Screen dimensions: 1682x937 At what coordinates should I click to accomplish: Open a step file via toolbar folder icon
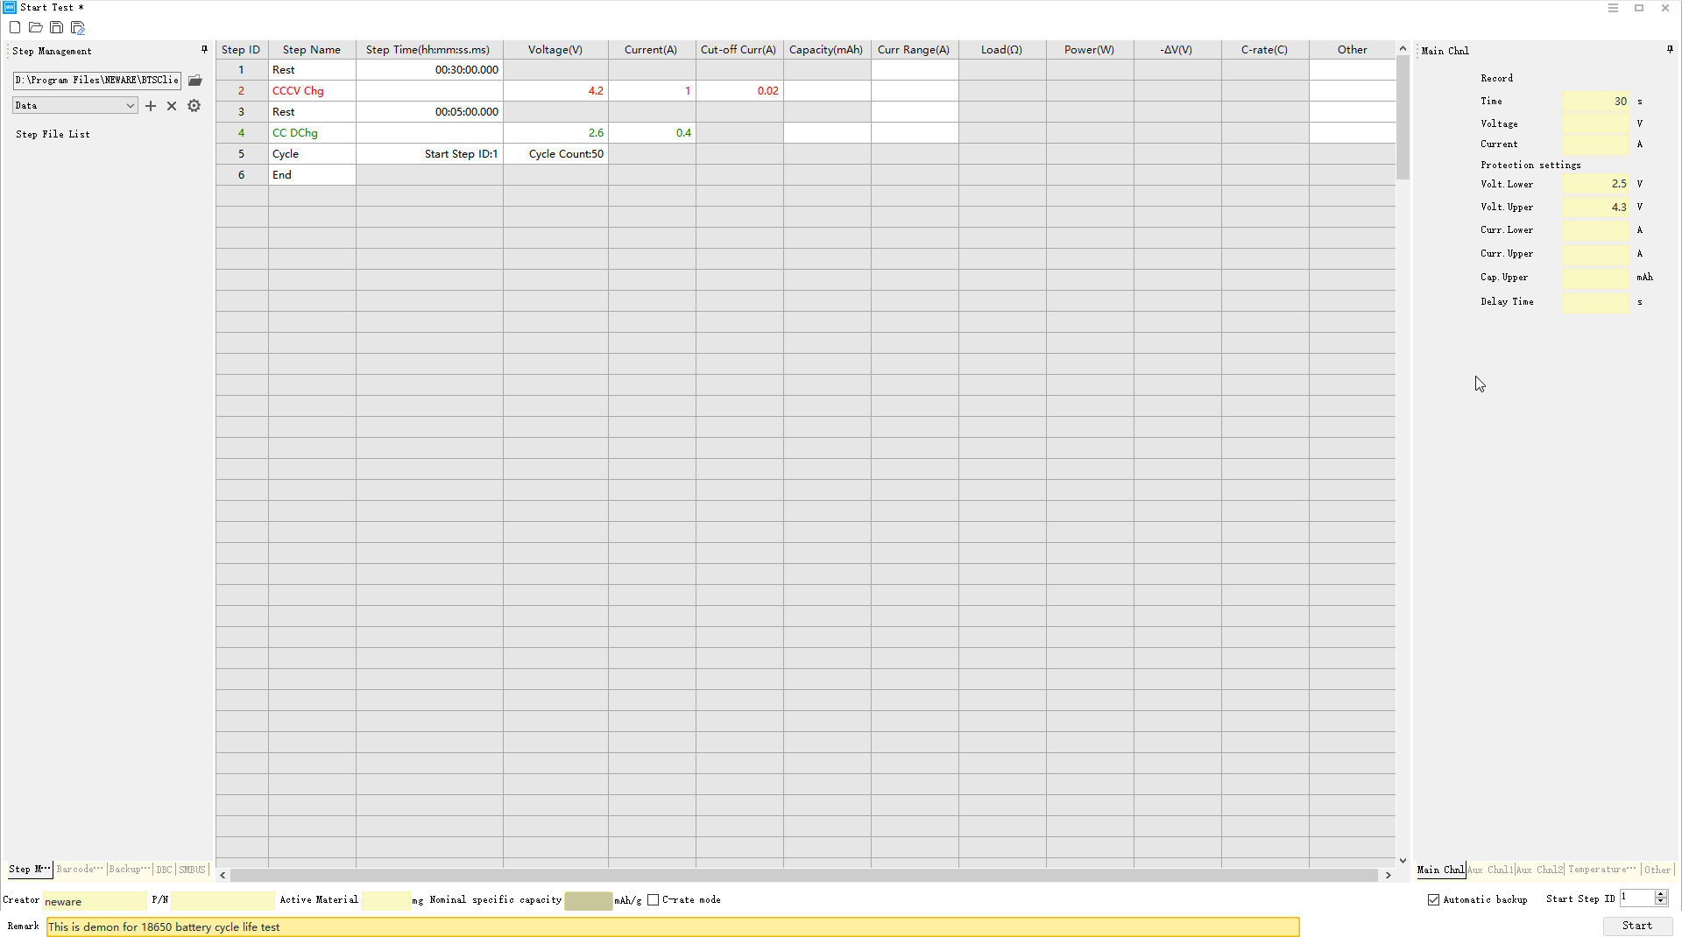click(36, 28)
